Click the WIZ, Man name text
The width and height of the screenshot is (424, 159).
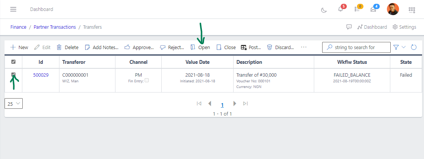pos(70,81)
